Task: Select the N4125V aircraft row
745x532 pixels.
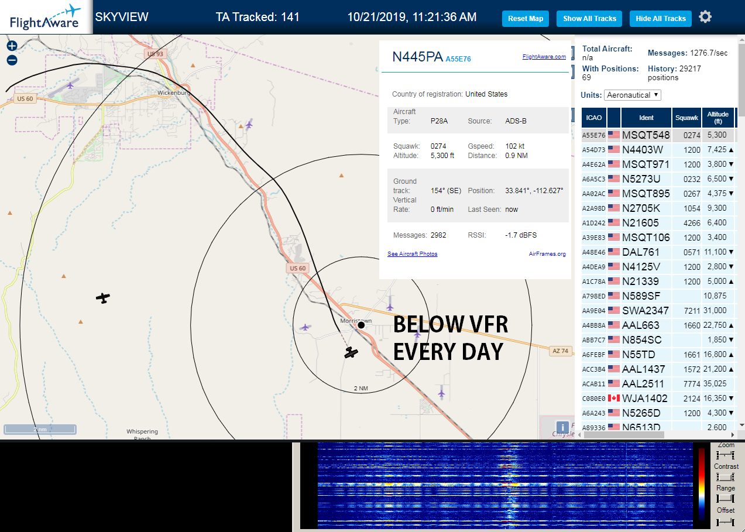Action: click(658, 267)
